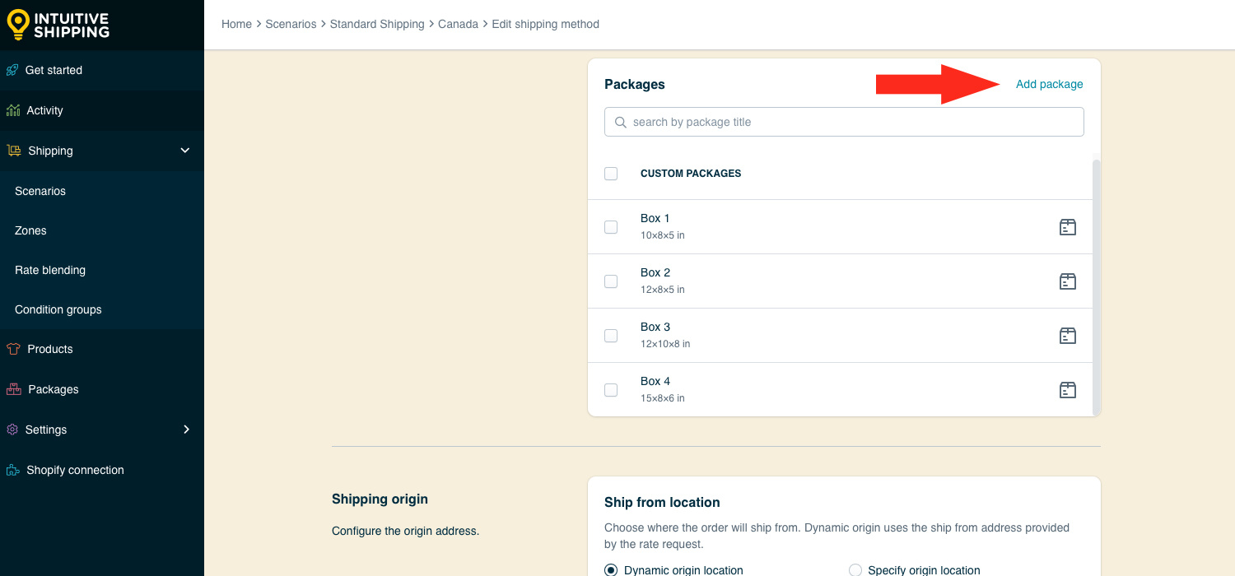Click the package icon on Box 4 row

pyautogui.click(x=1068, y=390)
